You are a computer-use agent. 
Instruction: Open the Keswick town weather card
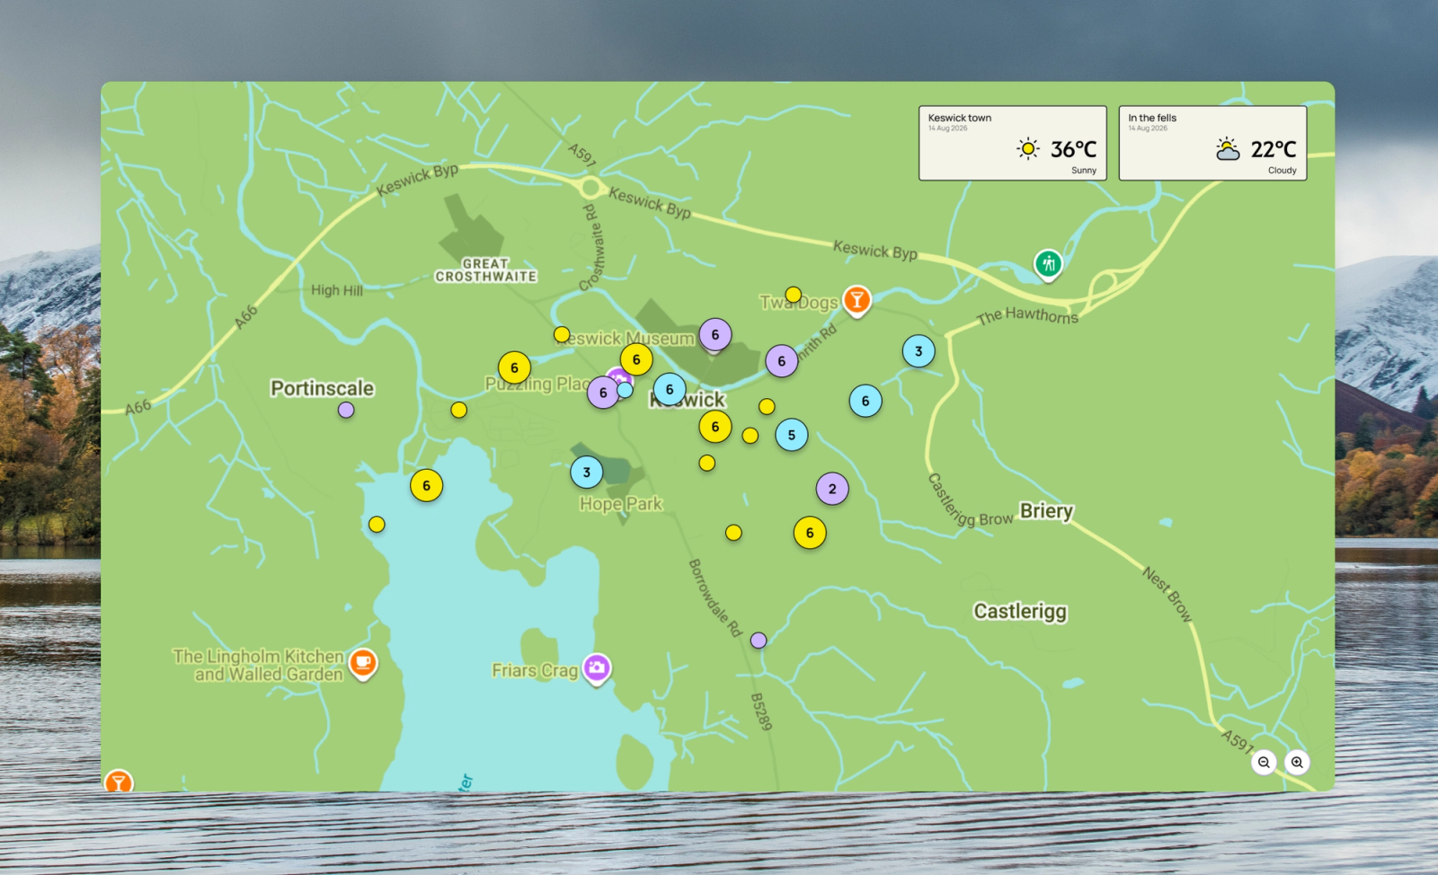[1013, 143]
